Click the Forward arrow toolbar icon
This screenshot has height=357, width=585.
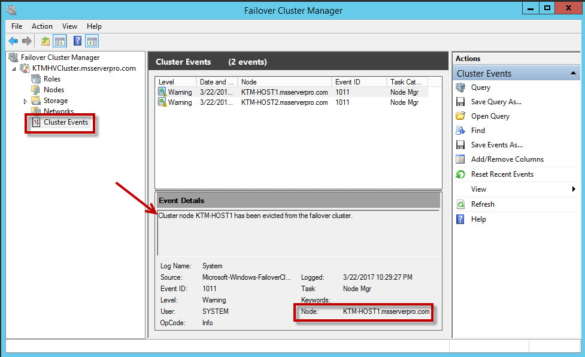(x=26, y=41)
